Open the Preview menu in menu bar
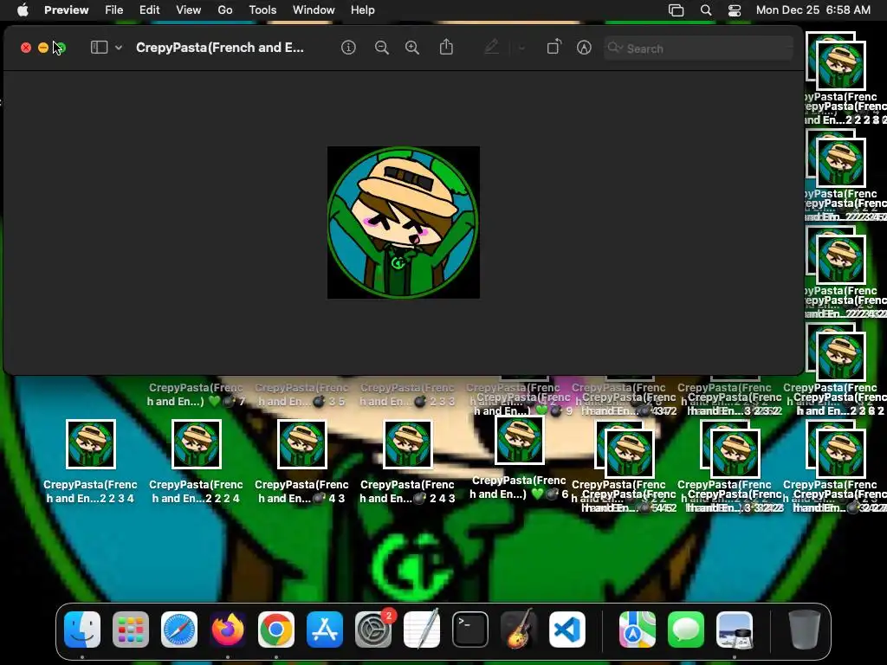The width and height of the screenshot is (887, 665). 66,10
